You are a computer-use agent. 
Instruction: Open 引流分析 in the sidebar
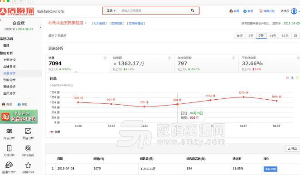[x=10, y=80]
